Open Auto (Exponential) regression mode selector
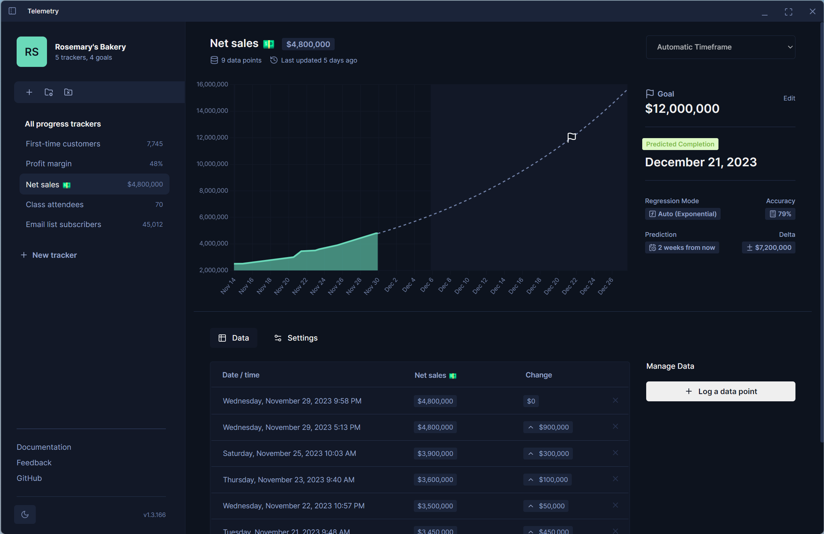The height and width of the screenshot is (534, 824). click(683, 214)
